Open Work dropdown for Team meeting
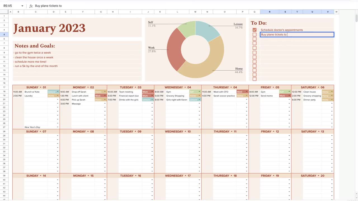 click(x=152, y=92)
